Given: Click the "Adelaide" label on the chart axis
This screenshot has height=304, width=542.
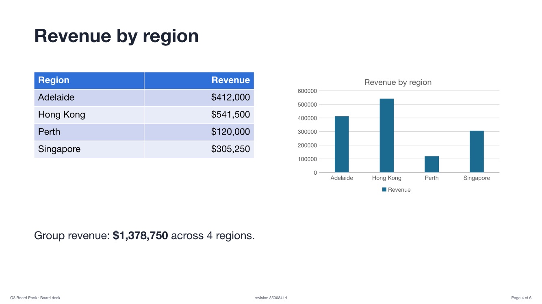Looking at the screenshot, I should coord(342,178).
